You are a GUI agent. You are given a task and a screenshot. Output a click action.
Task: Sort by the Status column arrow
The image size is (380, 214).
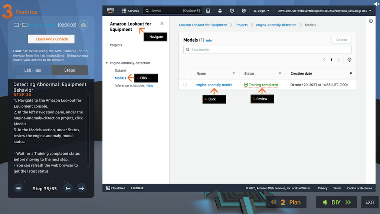[280, 73]
